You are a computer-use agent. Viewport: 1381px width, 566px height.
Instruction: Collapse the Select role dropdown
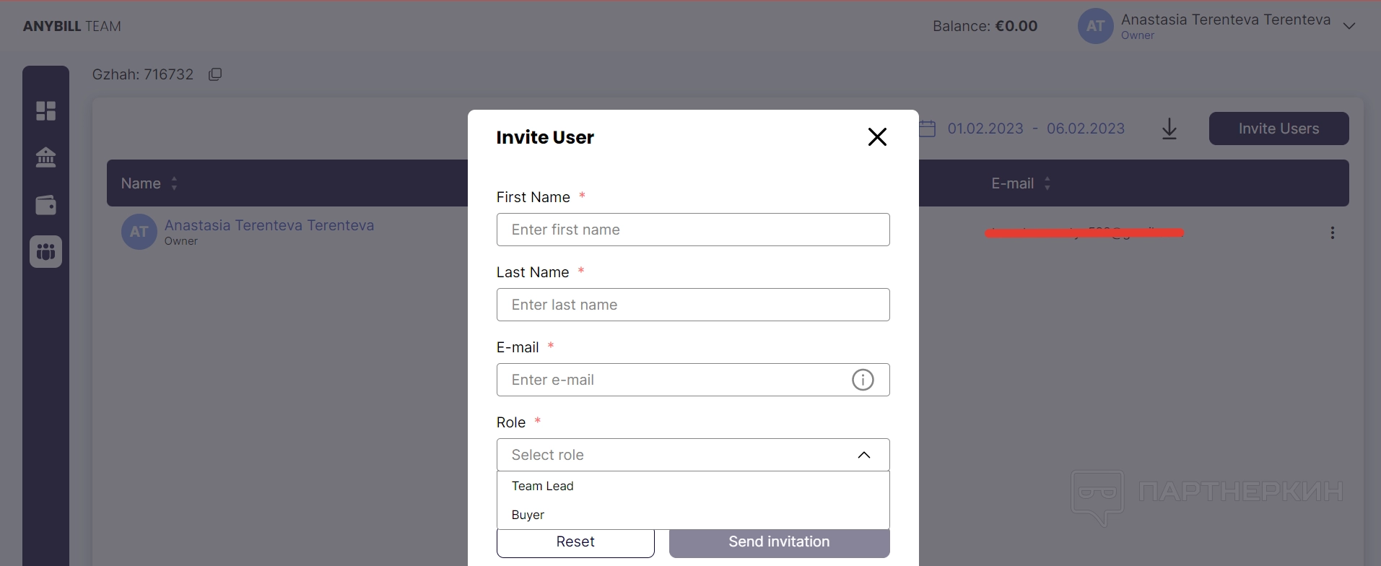pos(863,455)
